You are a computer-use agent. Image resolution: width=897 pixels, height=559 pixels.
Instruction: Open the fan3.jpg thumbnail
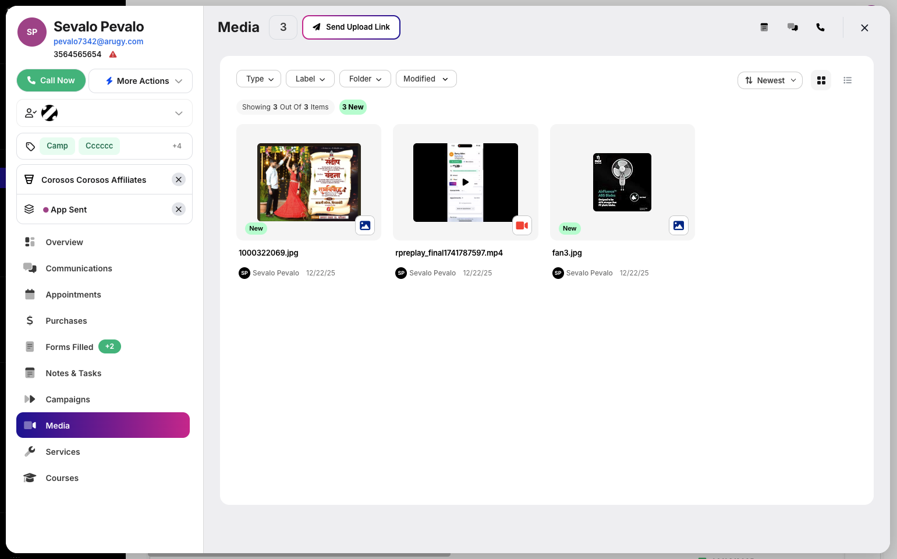pyautogui.click(x=622, y=182)
